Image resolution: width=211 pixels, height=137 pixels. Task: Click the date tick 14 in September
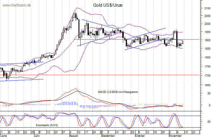click(117, 132)
